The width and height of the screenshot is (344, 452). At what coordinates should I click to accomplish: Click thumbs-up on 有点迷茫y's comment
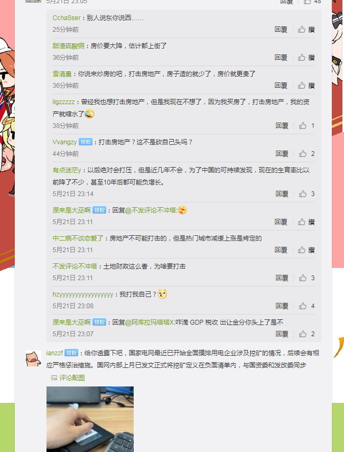pos(302,193)
